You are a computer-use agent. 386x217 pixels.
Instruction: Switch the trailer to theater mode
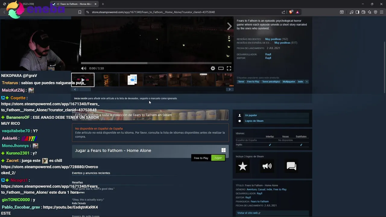pyautogui.click(x=221, y=68)
